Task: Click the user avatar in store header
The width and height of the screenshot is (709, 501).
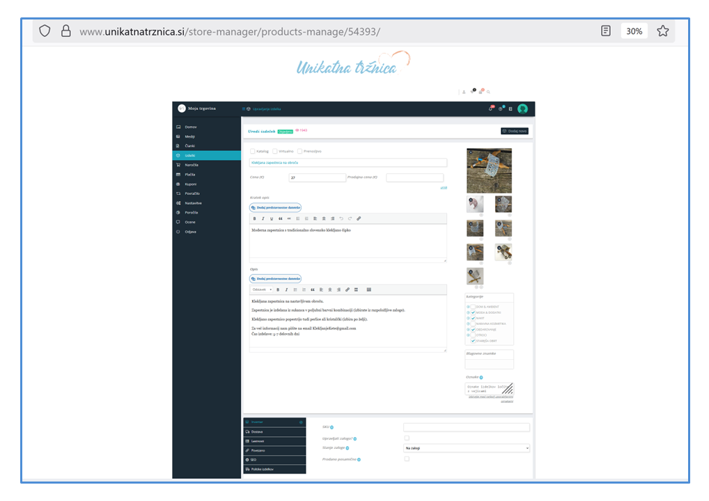Action: point(522,109)
